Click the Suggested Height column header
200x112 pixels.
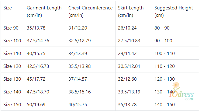coord(174,12)
